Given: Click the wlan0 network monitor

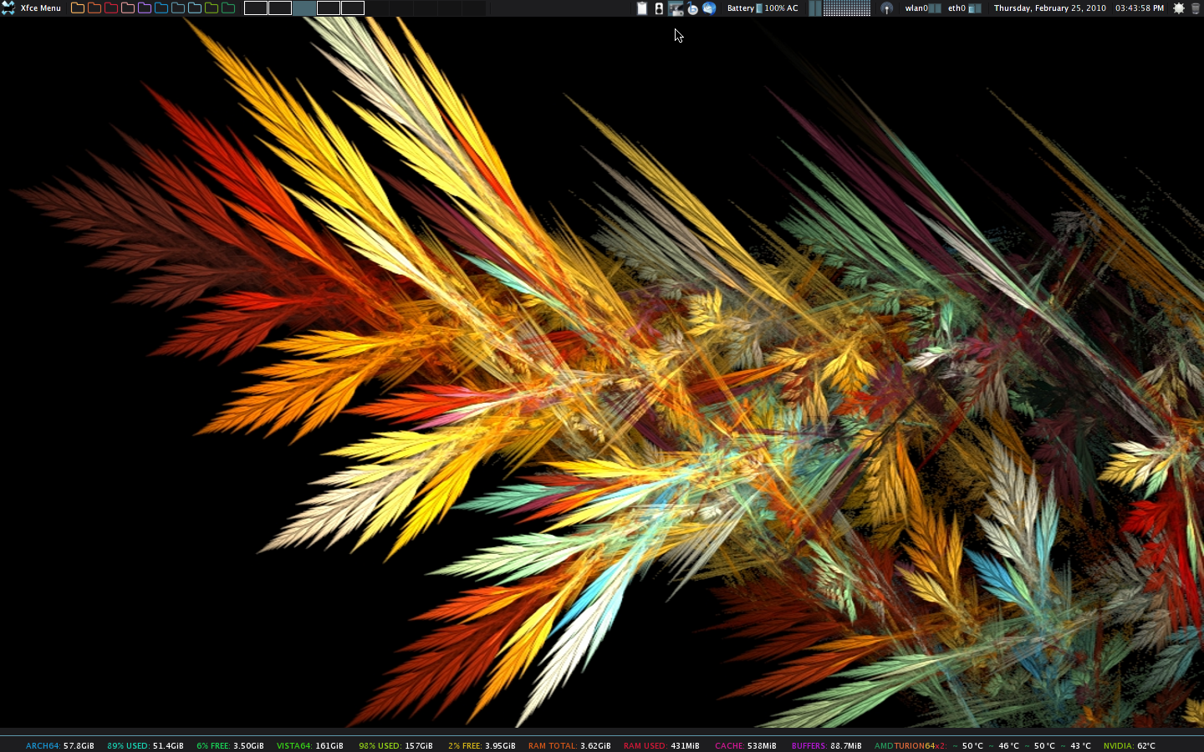Looking at the screenshot, I should [923, 8].
